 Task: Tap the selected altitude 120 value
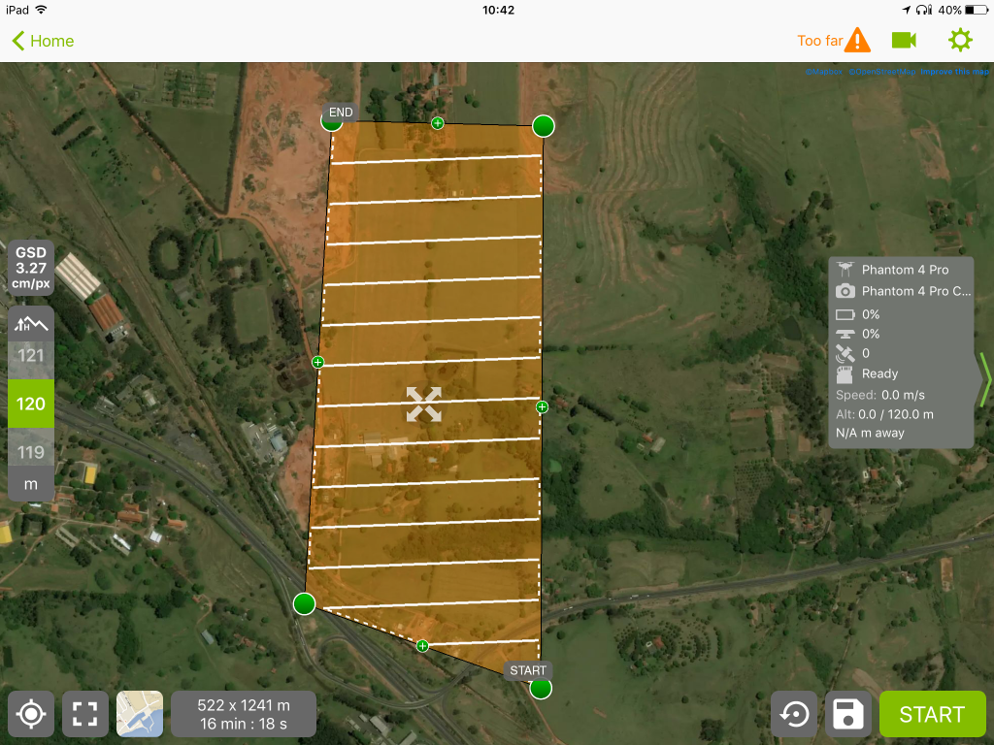pos(30,404)
